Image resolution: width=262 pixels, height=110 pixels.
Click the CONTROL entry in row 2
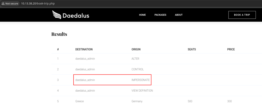[x=137, y=69]
